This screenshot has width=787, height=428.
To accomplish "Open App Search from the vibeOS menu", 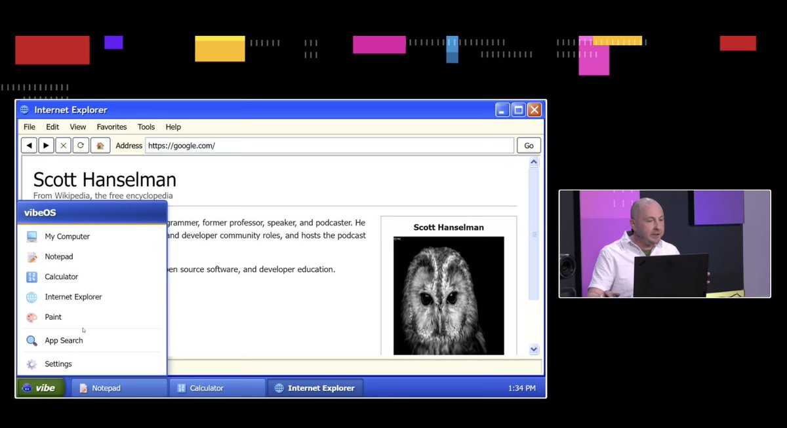I will (x=92, y=340).
